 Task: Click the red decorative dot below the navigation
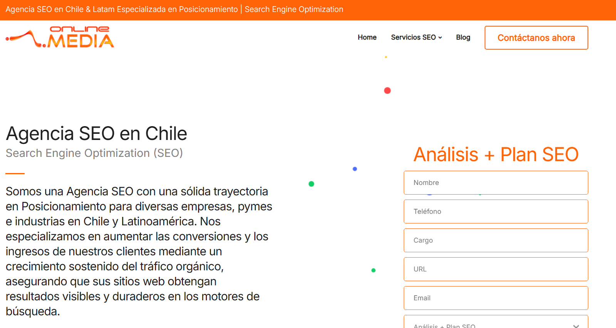click(x=387, y=90)
